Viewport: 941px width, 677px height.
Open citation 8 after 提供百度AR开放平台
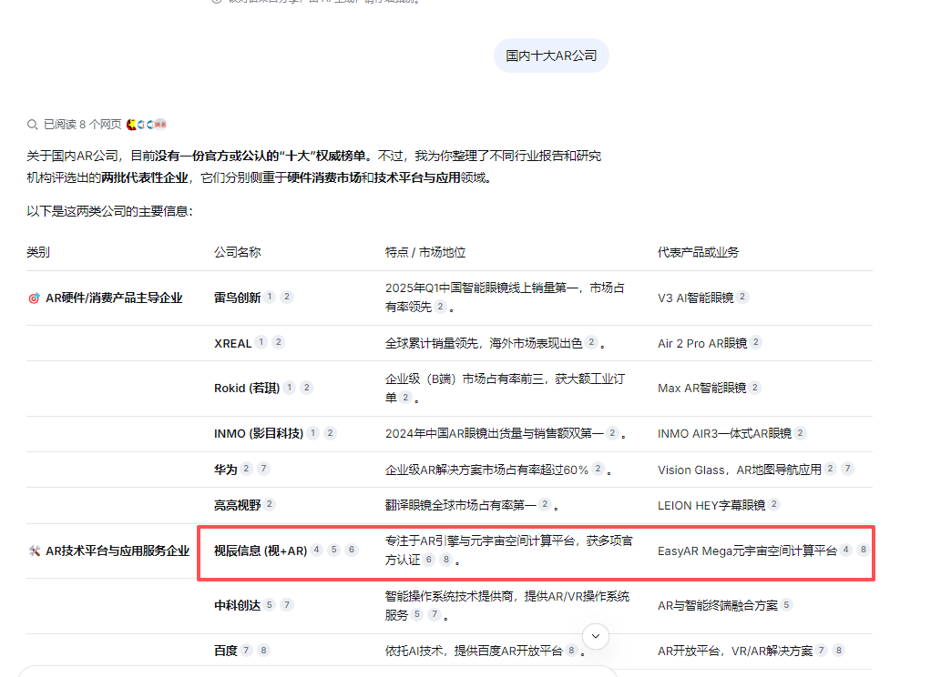click(571, 650)
